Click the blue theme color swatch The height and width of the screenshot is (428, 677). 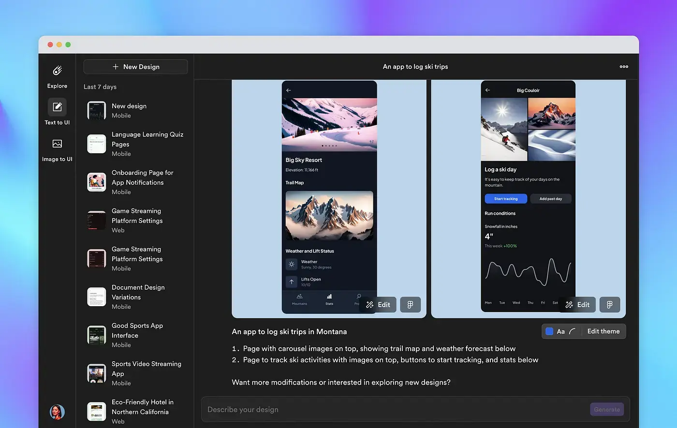tap(549, 331)
